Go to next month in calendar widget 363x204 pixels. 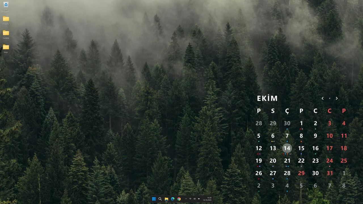click(337, 98)
